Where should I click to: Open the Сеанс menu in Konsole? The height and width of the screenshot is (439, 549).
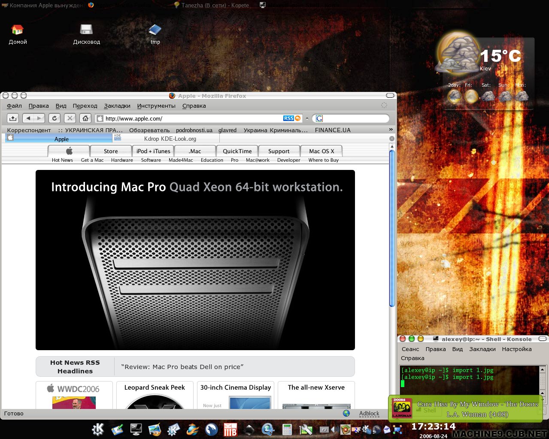pos(410,349)
